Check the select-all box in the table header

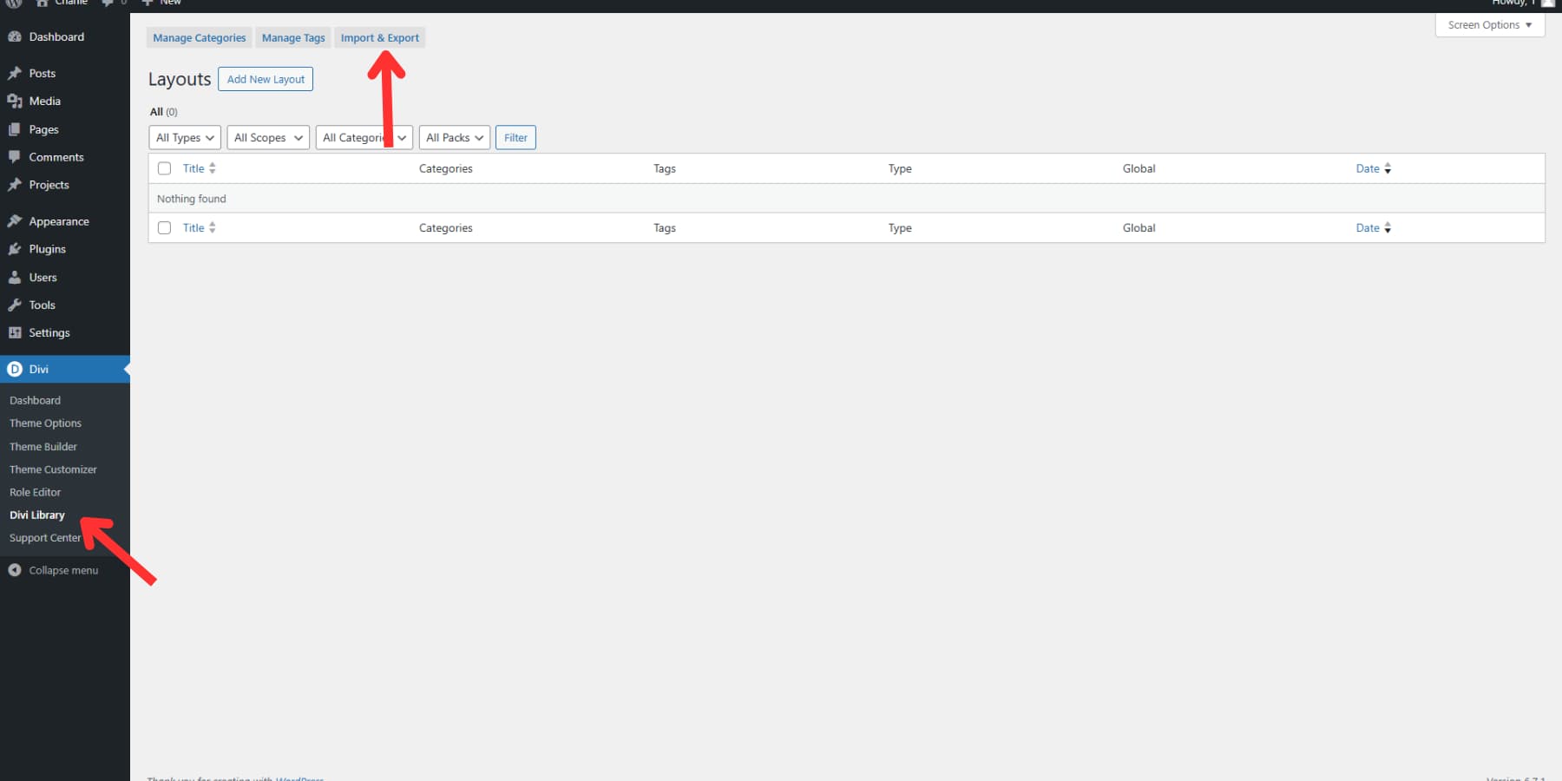pos(164,167)
